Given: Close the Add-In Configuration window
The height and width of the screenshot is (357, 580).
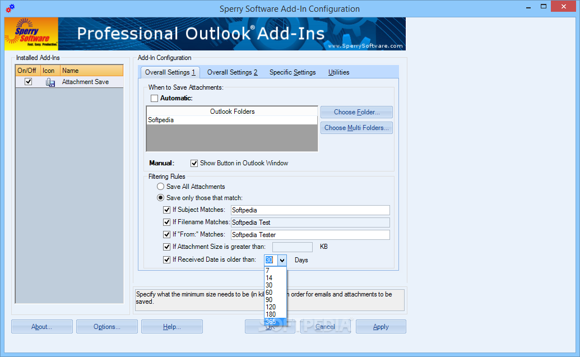Looking at the screenshot, I should pyautogui.click(x=564, y=7).
